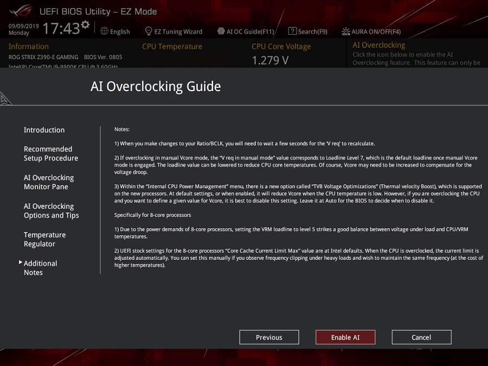Click the 'Notes:' label
The height and width of the screenshot is (366, 488).
tap(121, 129)
